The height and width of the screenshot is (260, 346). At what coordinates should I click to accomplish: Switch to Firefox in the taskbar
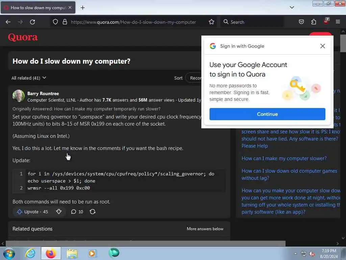pos(51,253)
